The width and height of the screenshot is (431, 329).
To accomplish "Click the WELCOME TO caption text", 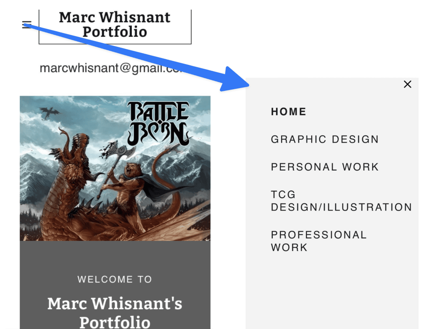I will point(115,279).
